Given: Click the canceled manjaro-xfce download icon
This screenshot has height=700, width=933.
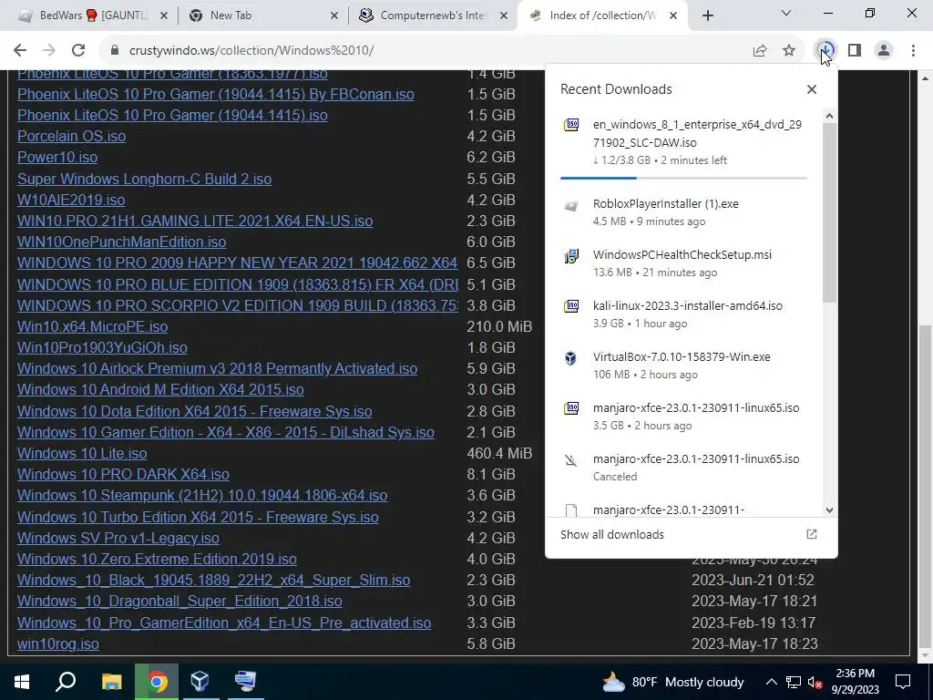Looking at the screenshot, I should click(x=571, y=460).
